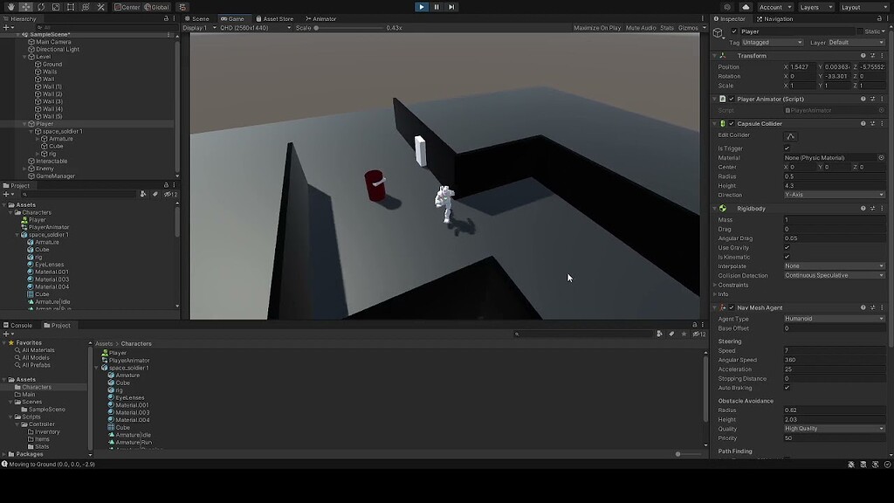894x503 pixels.
Task: Switch to the Scene tab
Action: 203,17
